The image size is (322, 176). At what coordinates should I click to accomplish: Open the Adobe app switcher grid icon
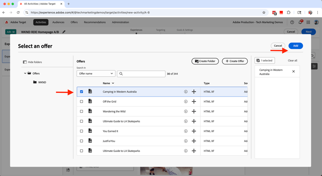click(x=308, y=22)
